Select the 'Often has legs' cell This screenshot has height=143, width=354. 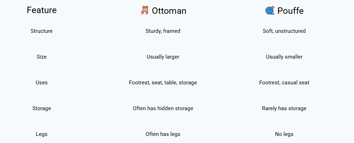[x=163, y=134]
